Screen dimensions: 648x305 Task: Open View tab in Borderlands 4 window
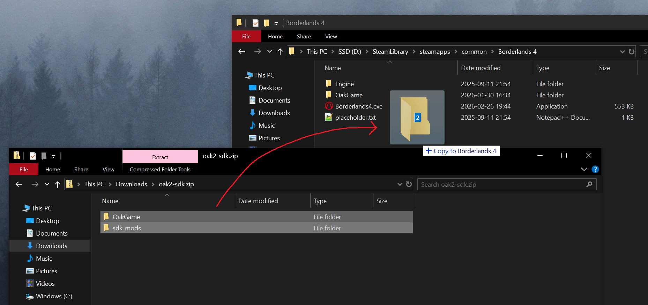331,36
